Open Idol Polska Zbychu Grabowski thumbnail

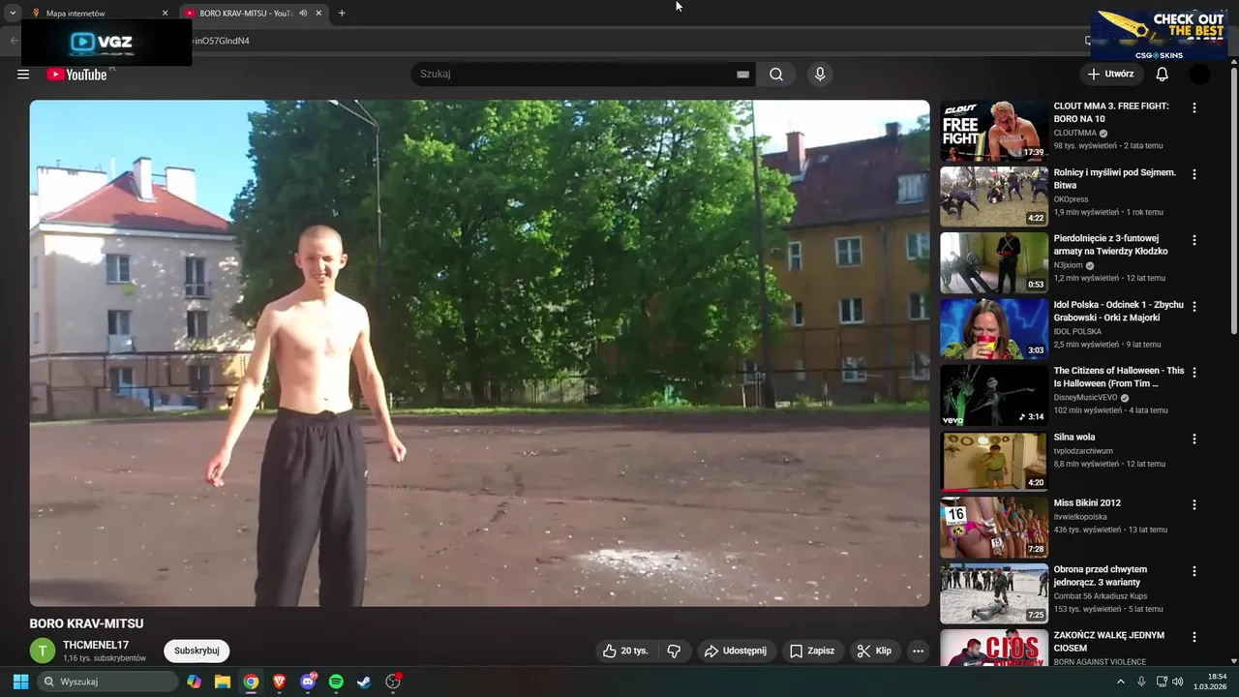pyautogui.click(x=994, y=328)
